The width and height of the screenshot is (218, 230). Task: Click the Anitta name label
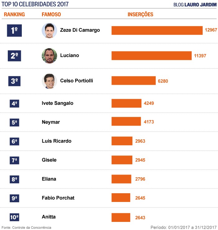(x=49, y=217)
